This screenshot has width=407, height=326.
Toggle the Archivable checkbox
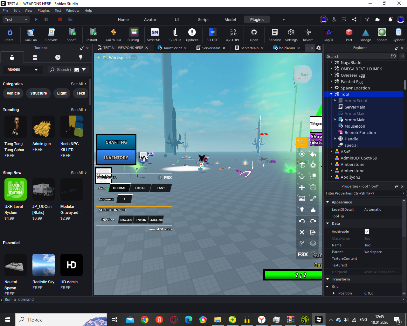click(x=367, y=231)
